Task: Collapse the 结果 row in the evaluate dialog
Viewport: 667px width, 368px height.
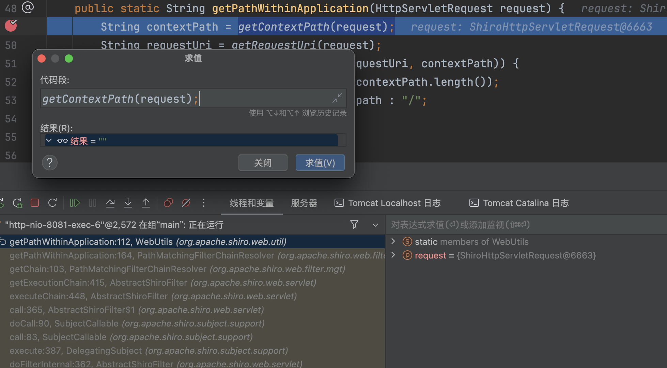Action: 49,140
